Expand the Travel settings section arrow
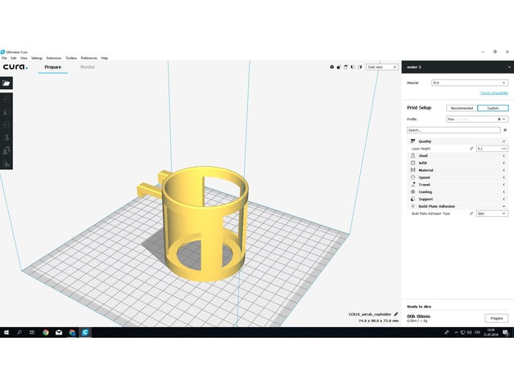Viewport: 514px width, 386px height. click(504, 185)
